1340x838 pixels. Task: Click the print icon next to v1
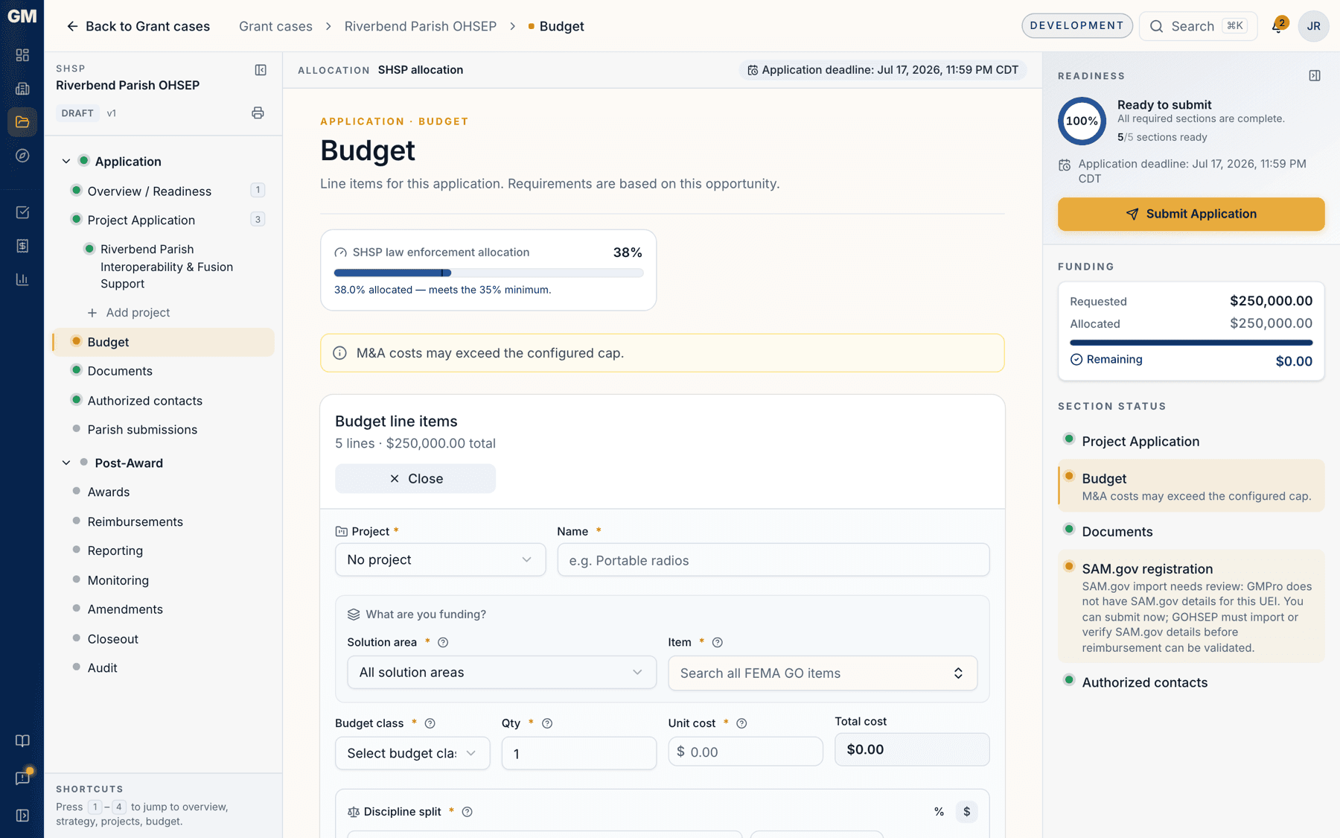[x=258, y=113]
